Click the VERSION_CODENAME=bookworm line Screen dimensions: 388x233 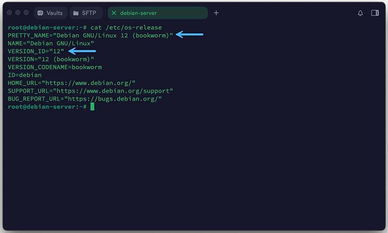(55, 67)
